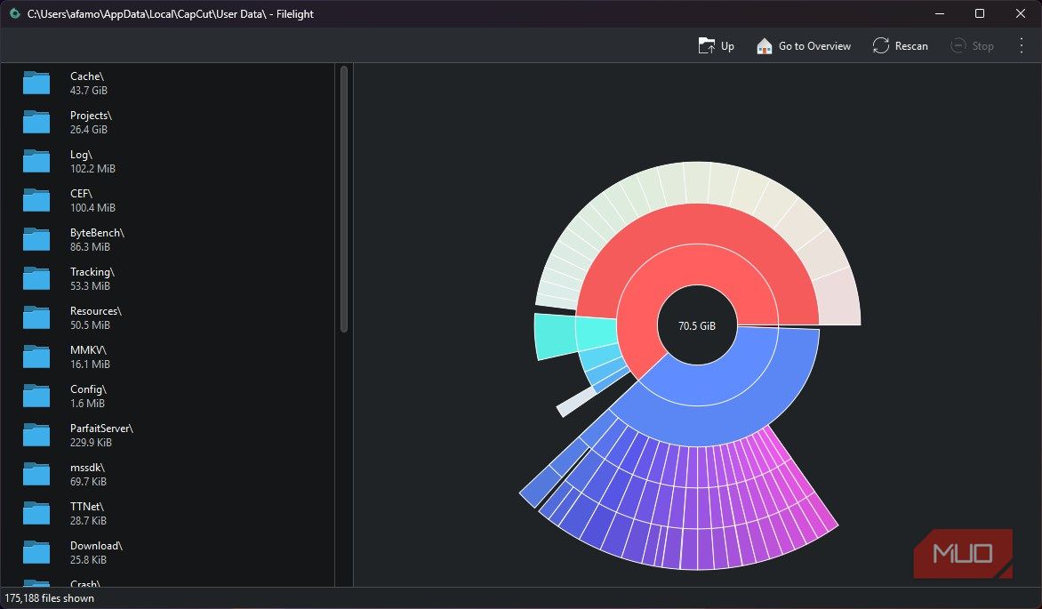1042x609 pixels.
Task: Select the CEF folder icon
Action: click(x=36, y=201)
